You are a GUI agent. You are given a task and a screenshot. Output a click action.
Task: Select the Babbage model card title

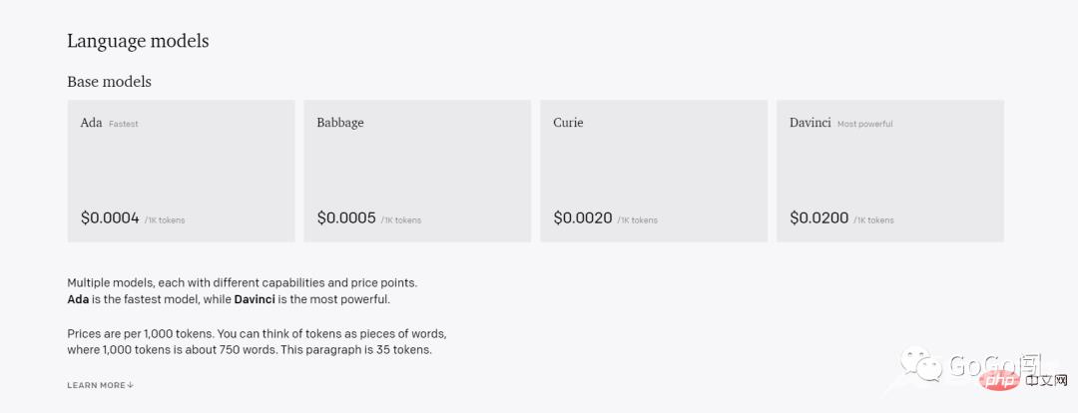click(340, 123)
